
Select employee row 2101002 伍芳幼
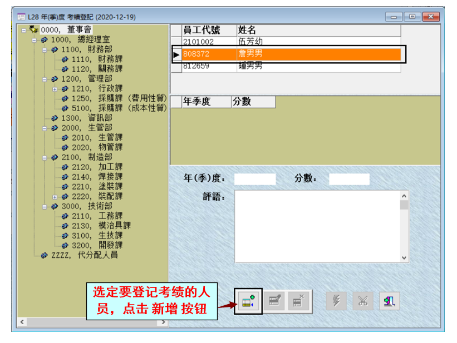click(x=291, y=42)
